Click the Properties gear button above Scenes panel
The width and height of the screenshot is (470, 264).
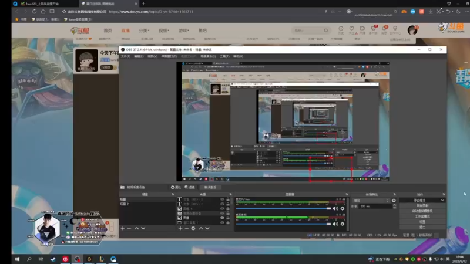176,187
